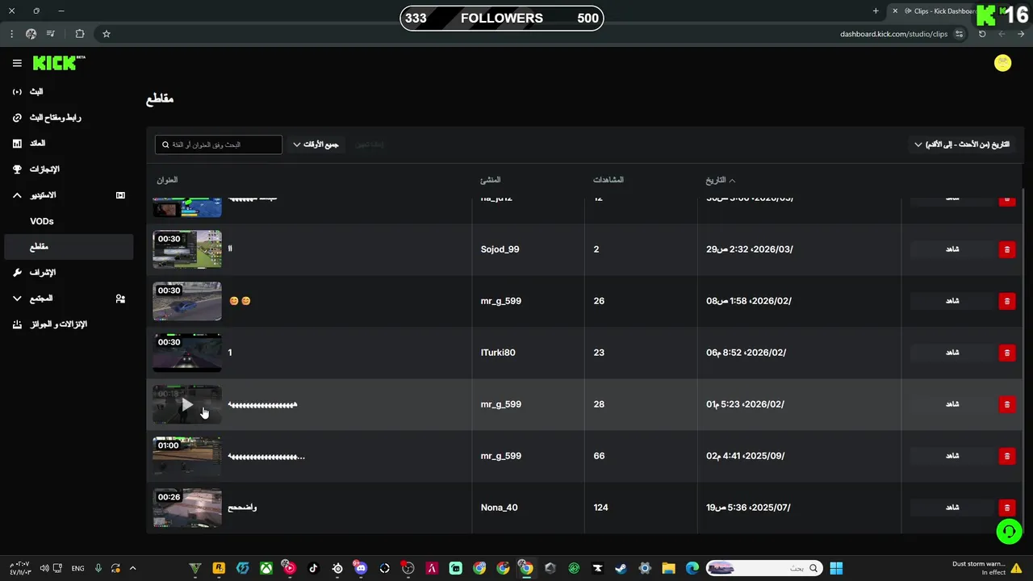Delete the ITurki80 clip
Image resolution: width=1033 pixels, height=581 pixels.
(x=1007, y=353)
